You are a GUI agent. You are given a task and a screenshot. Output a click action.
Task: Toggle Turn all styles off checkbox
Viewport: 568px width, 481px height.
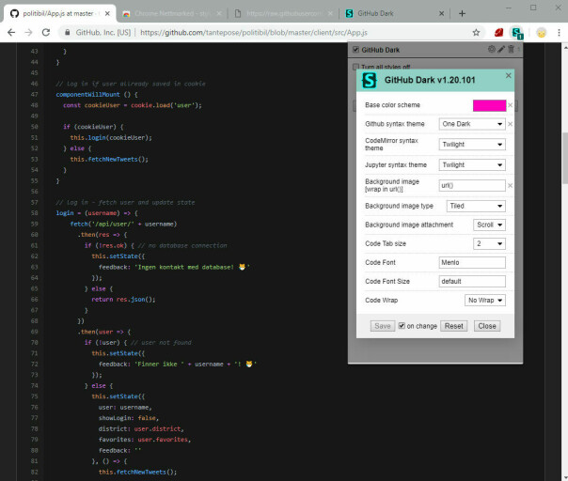pyautogui.click(x=355, y=67)
